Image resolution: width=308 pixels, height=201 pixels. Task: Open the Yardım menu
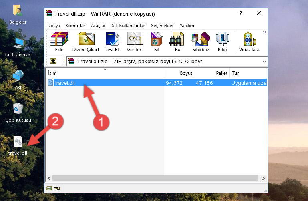[187, 26]
